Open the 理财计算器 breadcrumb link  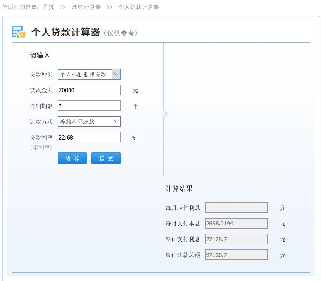pyautogui.click(x=86, y=6)
